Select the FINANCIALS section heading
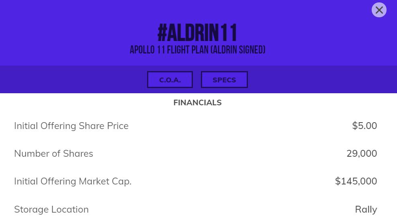The image size is (397, 217). tap(197, 102)
